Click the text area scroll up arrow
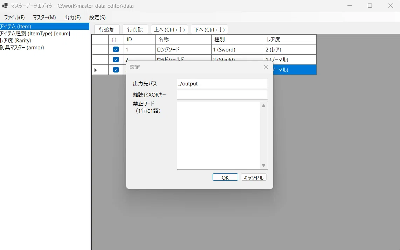 pyautogui.click(x=263, y=106)
